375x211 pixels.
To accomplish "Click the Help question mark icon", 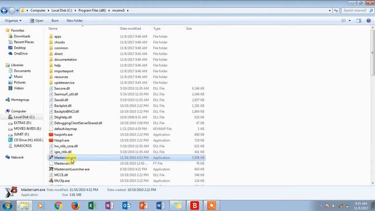I will click(x=369, y=21).
